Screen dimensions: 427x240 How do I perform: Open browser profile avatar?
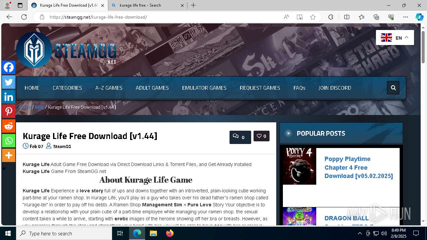7,5
